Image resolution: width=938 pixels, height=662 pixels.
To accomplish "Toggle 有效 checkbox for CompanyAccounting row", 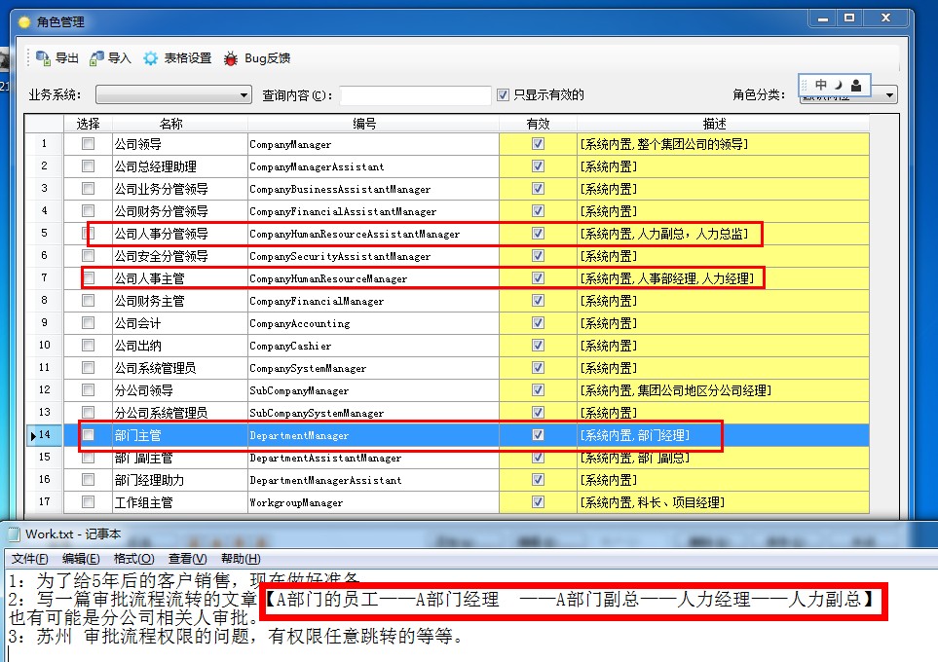I will 538,323.
